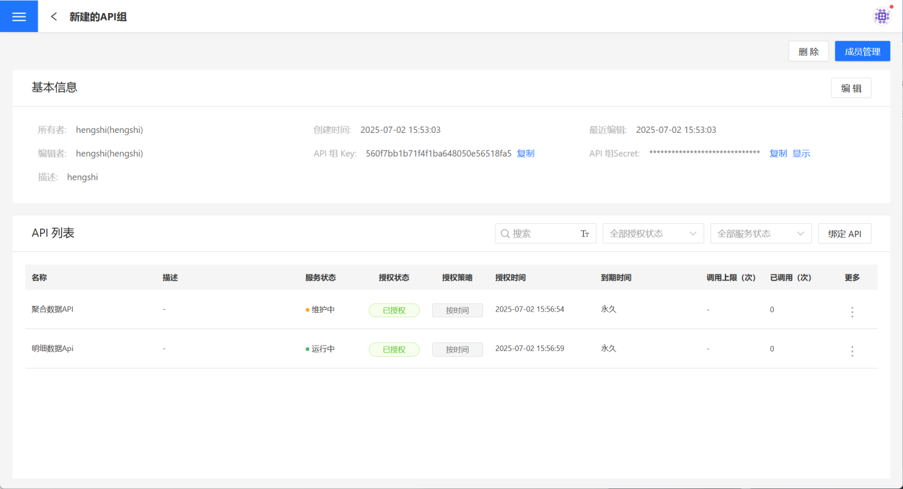Open more options for 聚合数据API row
Screen dimensions: 903x489
coord(852,312)
